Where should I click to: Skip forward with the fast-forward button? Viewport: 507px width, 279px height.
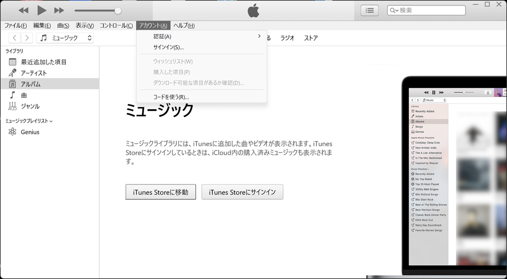(x=59, y=10)
